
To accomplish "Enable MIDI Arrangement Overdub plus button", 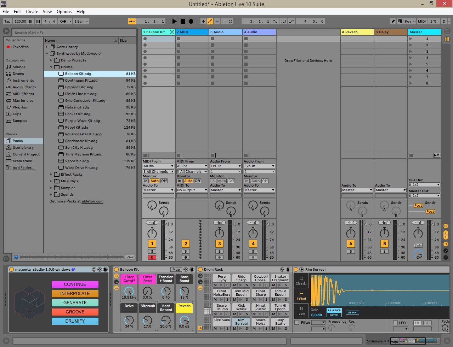I will pos(203,21).
